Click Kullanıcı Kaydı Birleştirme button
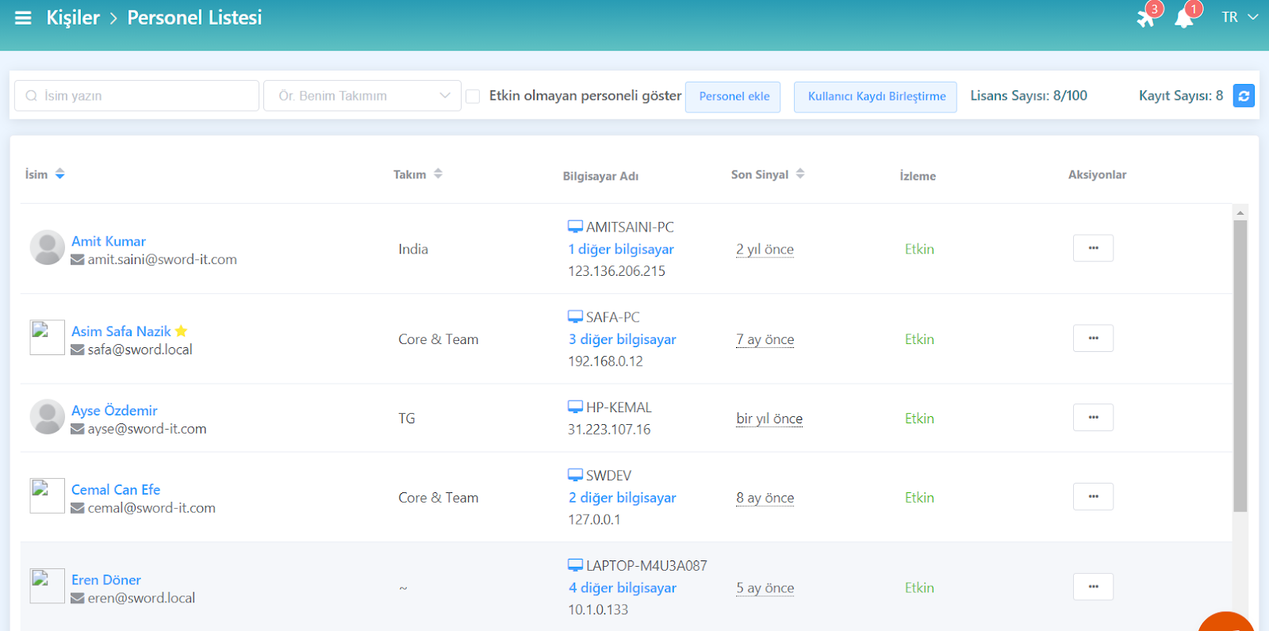 (x=876, y=97)
